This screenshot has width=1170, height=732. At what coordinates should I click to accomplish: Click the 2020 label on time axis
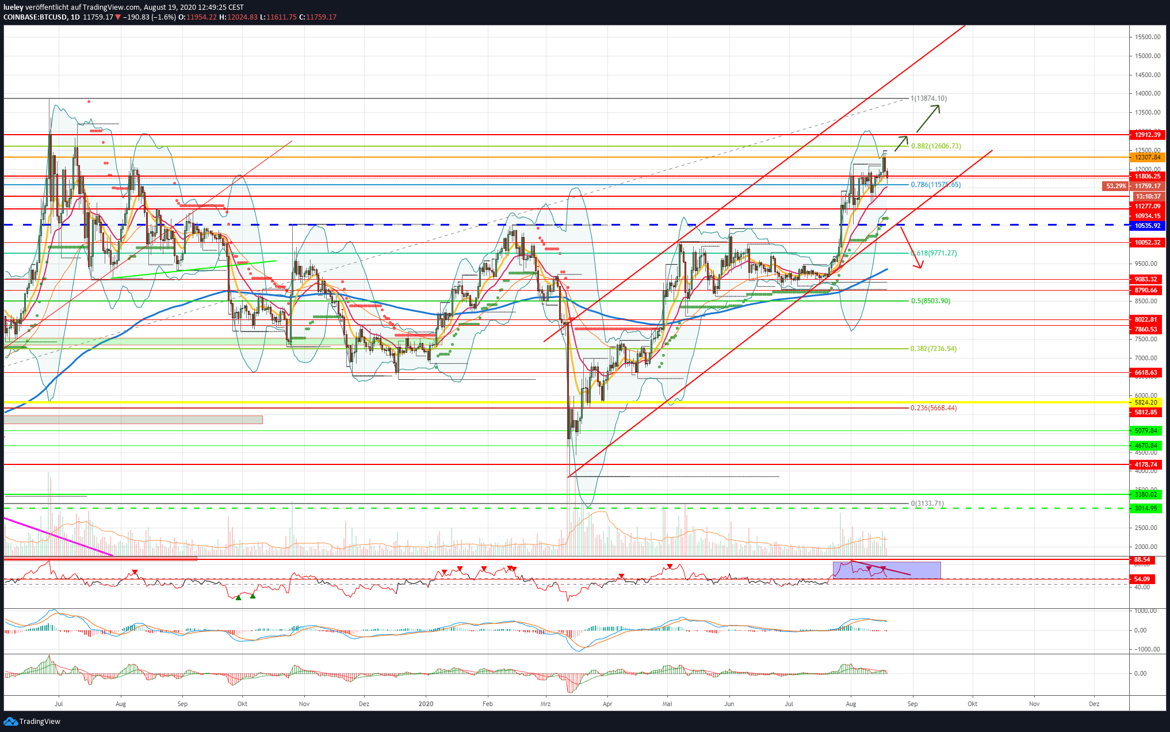tap(426, 704)
